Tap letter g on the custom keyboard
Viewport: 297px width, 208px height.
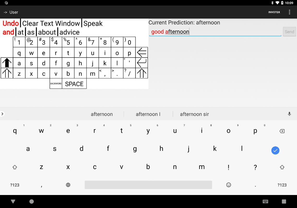point(68,63)
